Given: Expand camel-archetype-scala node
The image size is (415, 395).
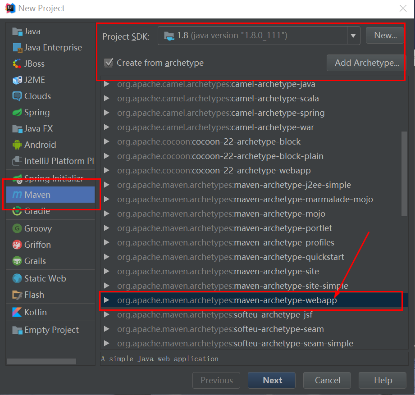Looking at the screenshot, I should (x=107, y=99).
